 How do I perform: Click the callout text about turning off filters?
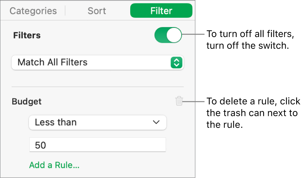(x=250, y=40)
